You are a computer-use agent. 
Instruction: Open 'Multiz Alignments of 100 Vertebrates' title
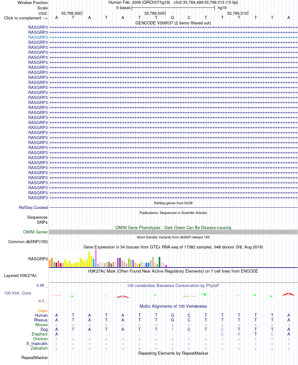(x=173, y=307)
